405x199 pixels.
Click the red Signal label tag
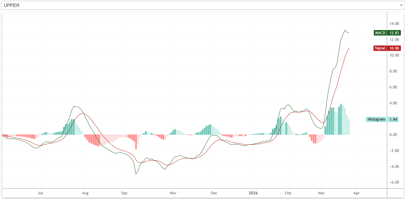(x=380, y=48)
